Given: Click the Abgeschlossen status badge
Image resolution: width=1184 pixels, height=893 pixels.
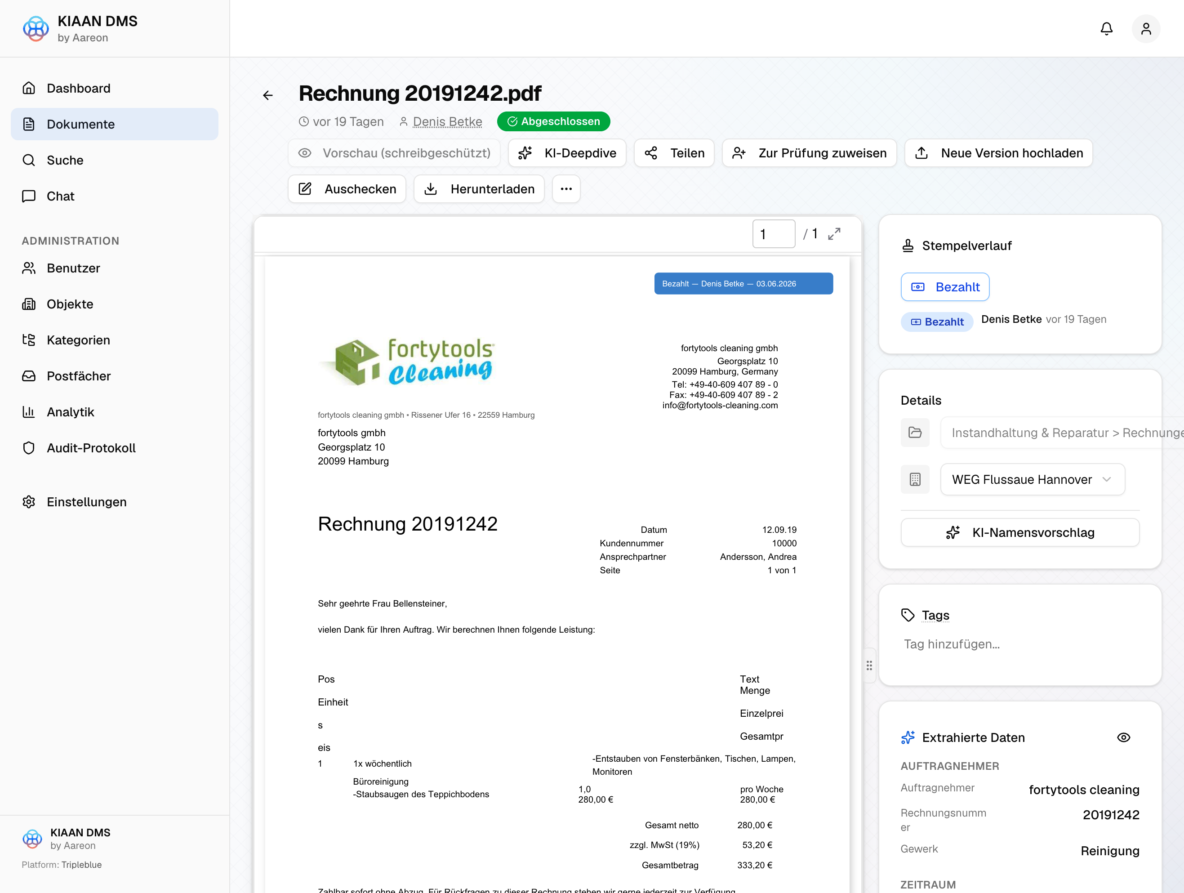Looking at the screenshot, I should pyautogui.click(x=553, y=121).
